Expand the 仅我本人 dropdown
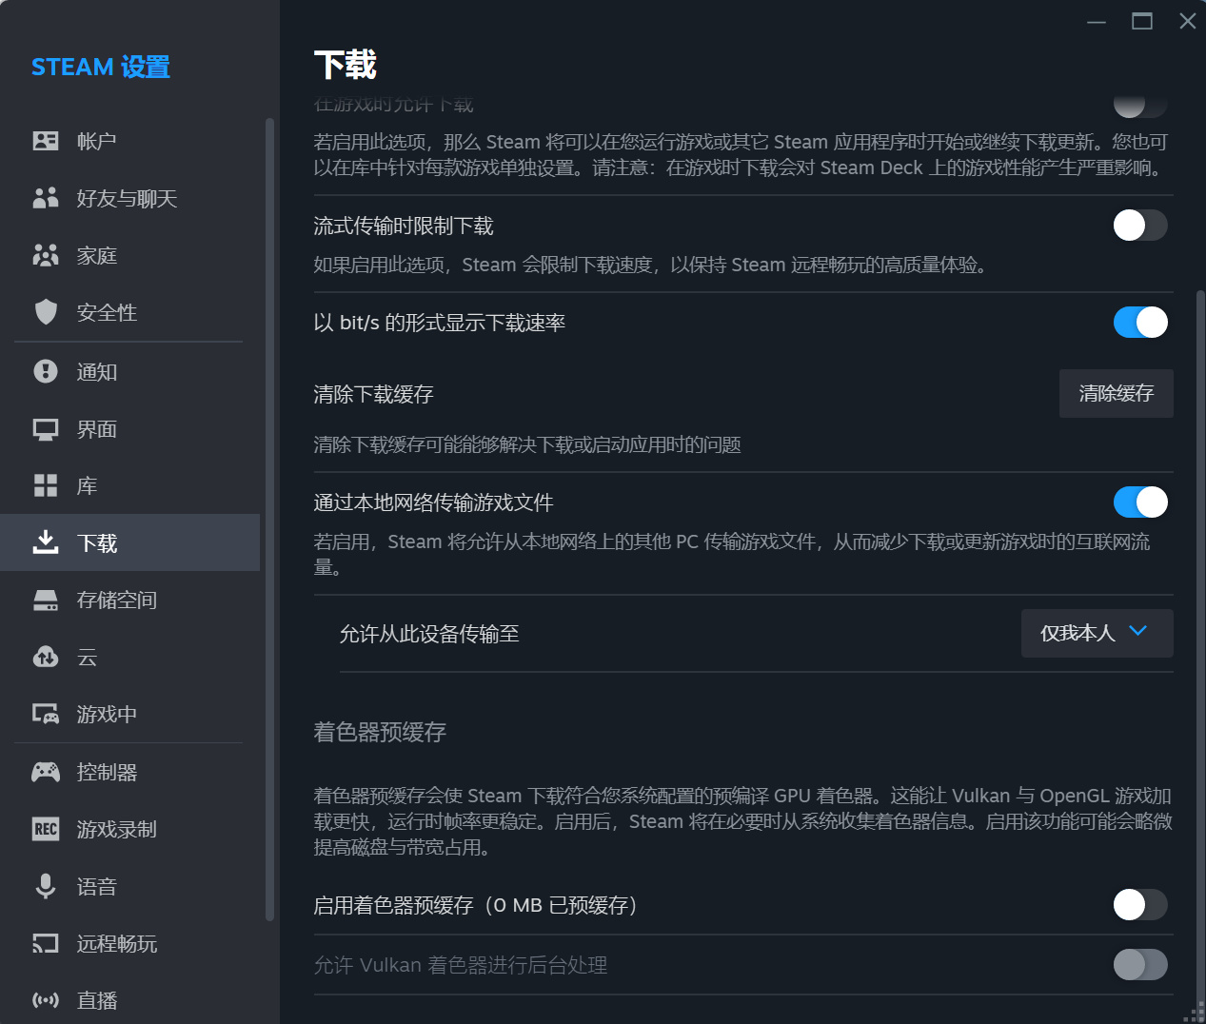Viewport: 1206px width, 1024px height. (x=1097, y=633)
